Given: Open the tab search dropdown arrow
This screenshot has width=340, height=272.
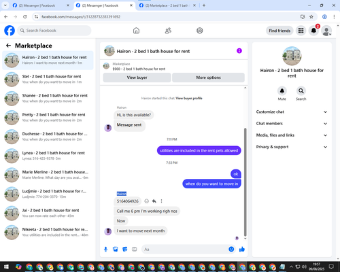Looking at the screenshot, I should click(x=5, y=5).
